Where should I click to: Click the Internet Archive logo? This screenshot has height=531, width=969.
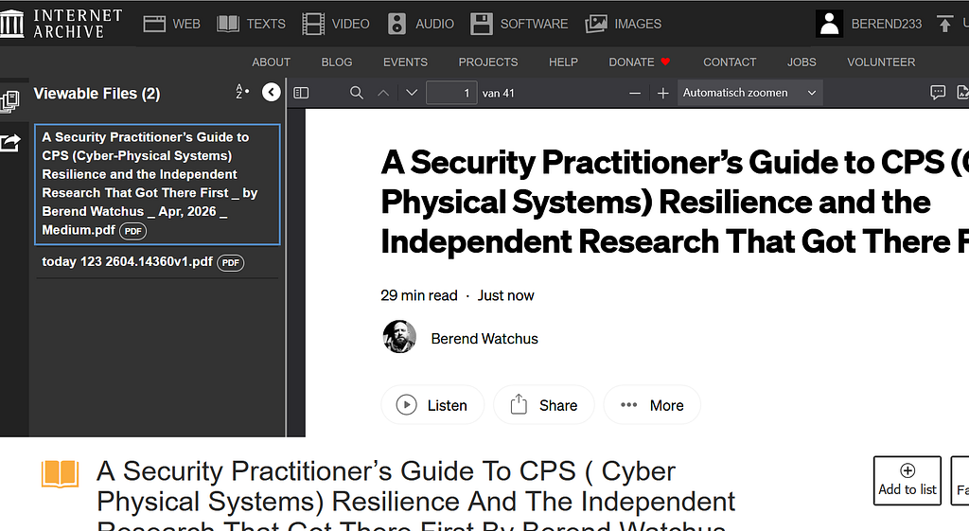(61, 24)
